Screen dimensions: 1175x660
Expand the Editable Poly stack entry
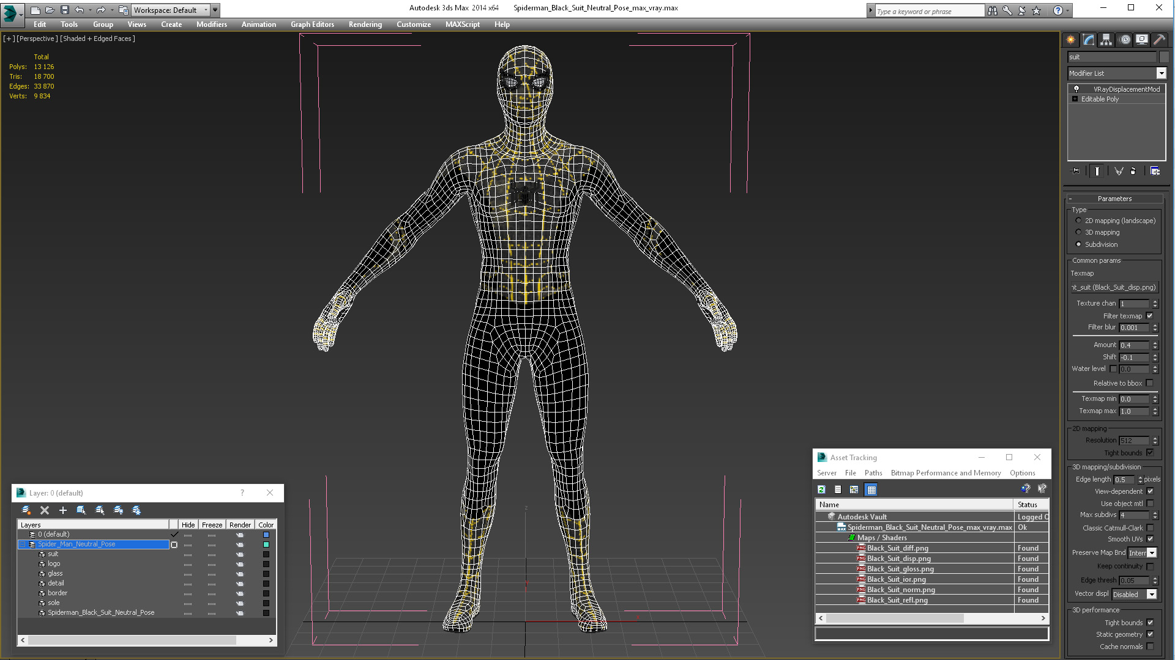[x=1075, y=99]
